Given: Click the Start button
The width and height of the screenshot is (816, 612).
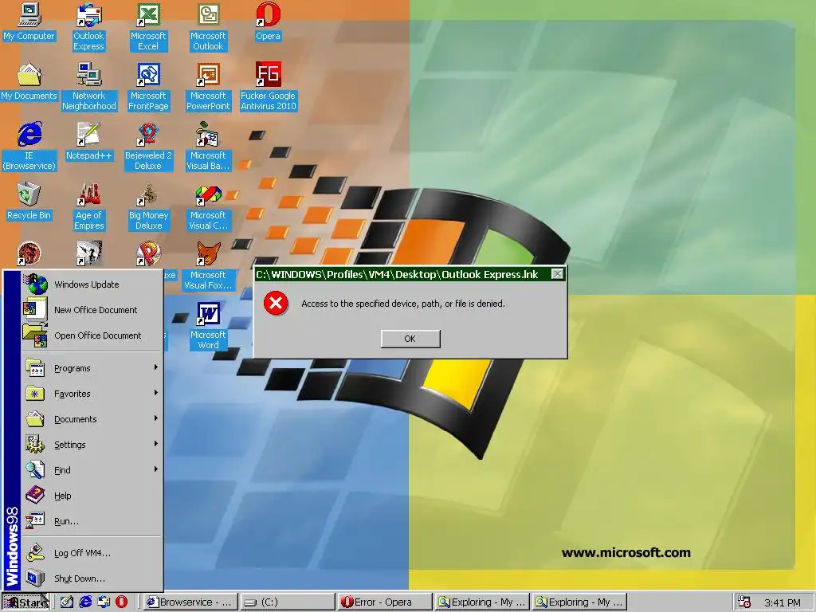Looking at the screenshot, I should (x=25, y=602).
